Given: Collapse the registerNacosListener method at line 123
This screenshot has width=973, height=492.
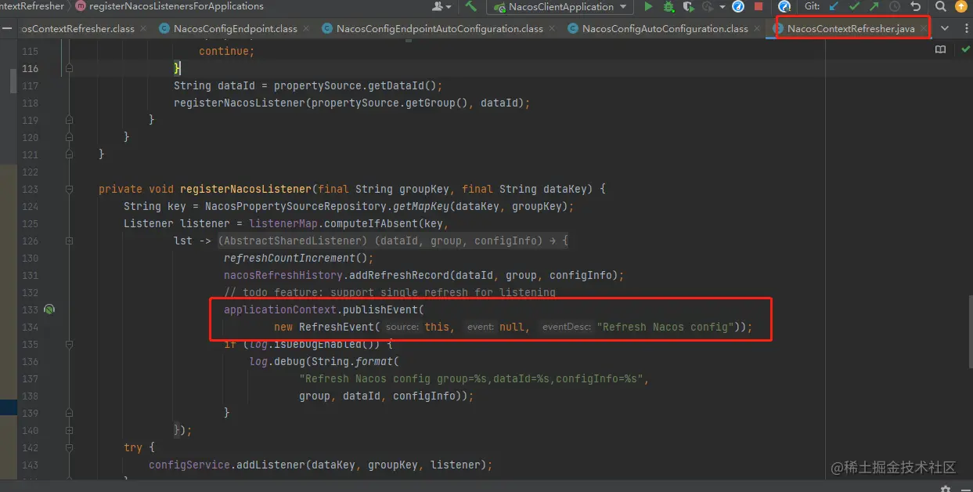Looking at the screenshot, I should click(69, 189).
